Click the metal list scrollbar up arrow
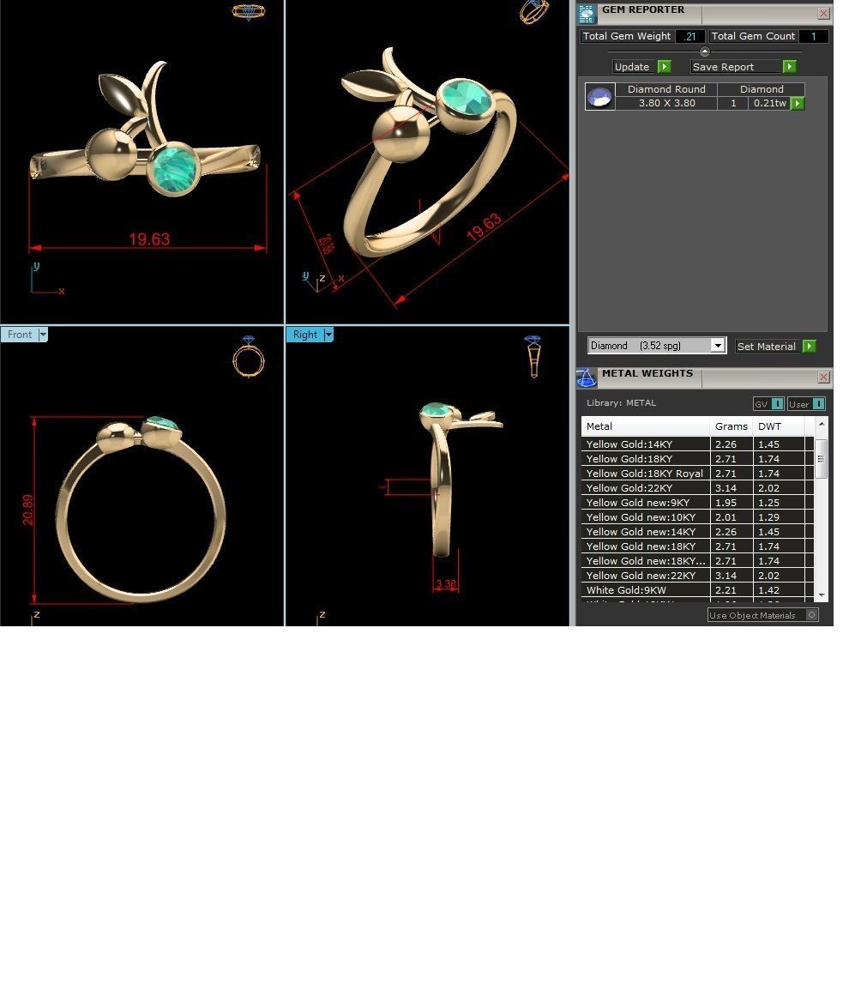The image size is (843, 984). pos(821,425)
